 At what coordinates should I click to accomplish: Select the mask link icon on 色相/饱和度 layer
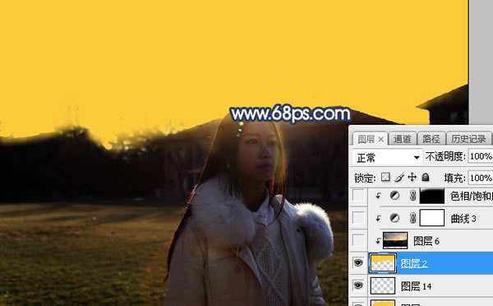pos(412,196)
